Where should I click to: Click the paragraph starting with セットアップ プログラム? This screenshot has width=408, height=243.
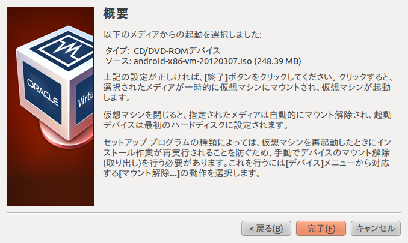click(247, 158)
